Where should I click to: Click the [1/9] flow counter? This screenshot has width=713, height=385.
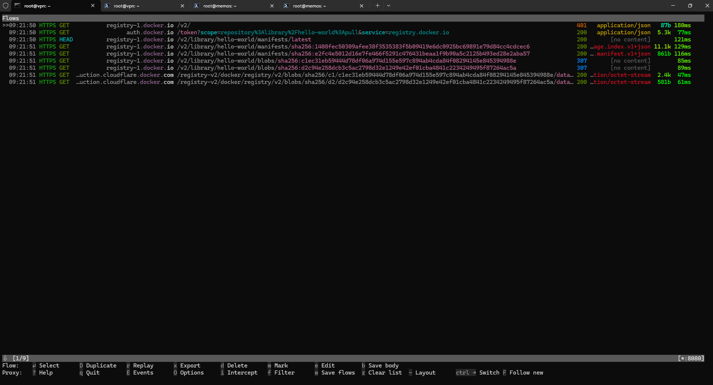click(x=21, y=359)
